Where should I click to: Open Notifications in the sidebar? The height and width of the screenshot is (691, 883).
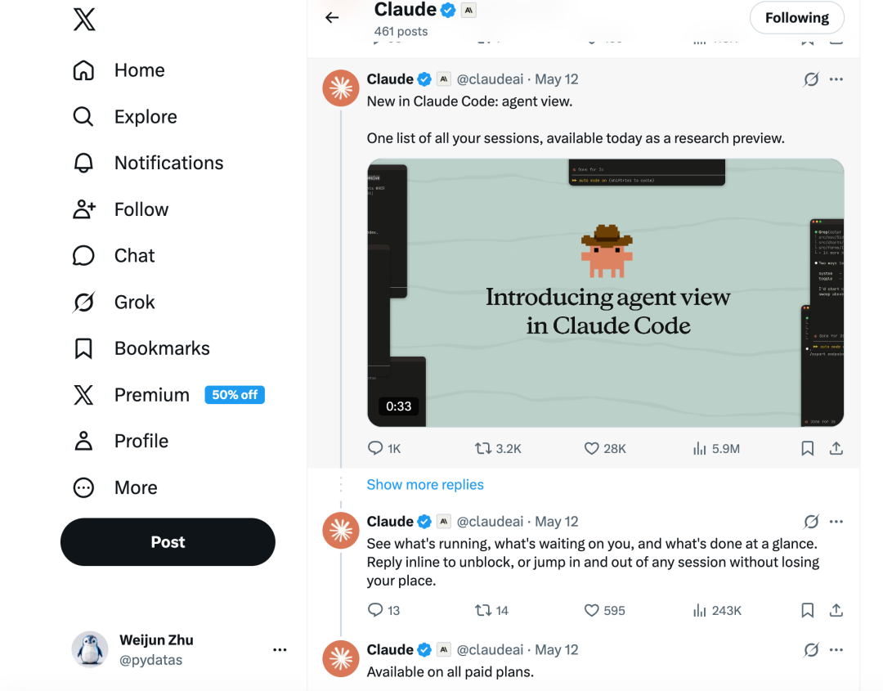(148, 164)
